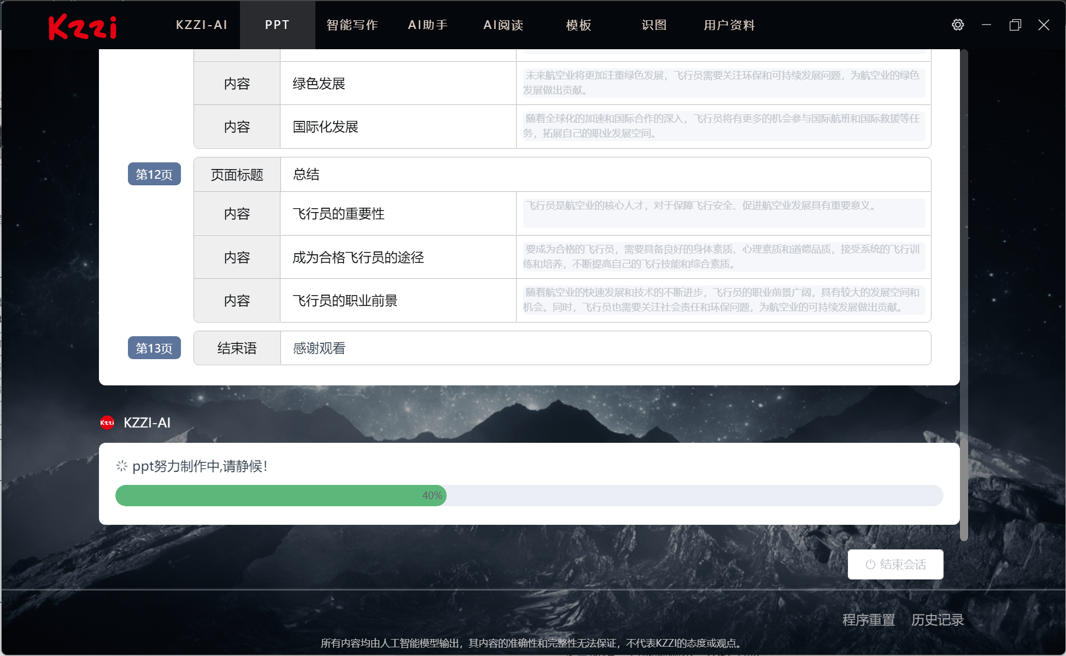Click the Kzzi logo
The height and width of the screenshot is (656, 1066).
(x=83, y=26)
